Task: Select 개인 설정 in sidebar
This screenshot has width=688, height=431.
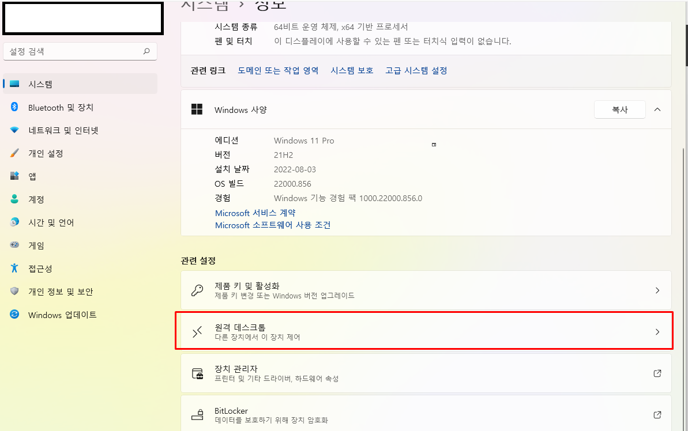Action: point(80,153)
